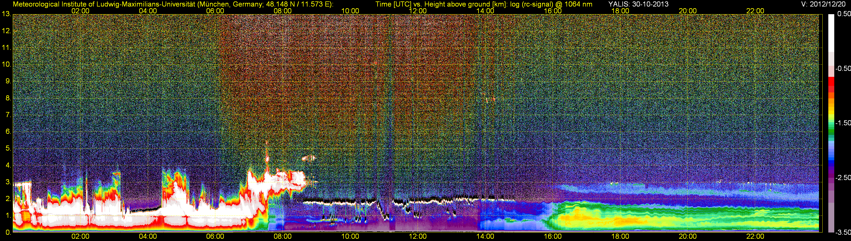Click the 04:00 label on the top time axis
851x241 pixels.
[148, 11]
